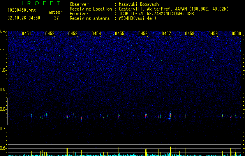Click the 'Receiving antenna' label
245x156 pixels.
pos(90,18)
